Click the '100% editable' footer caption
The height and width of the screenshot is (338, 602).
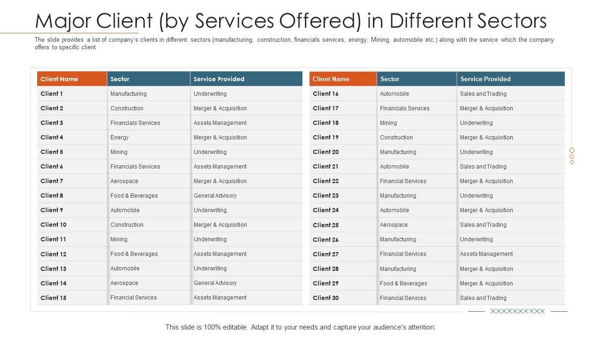point(301,327)
